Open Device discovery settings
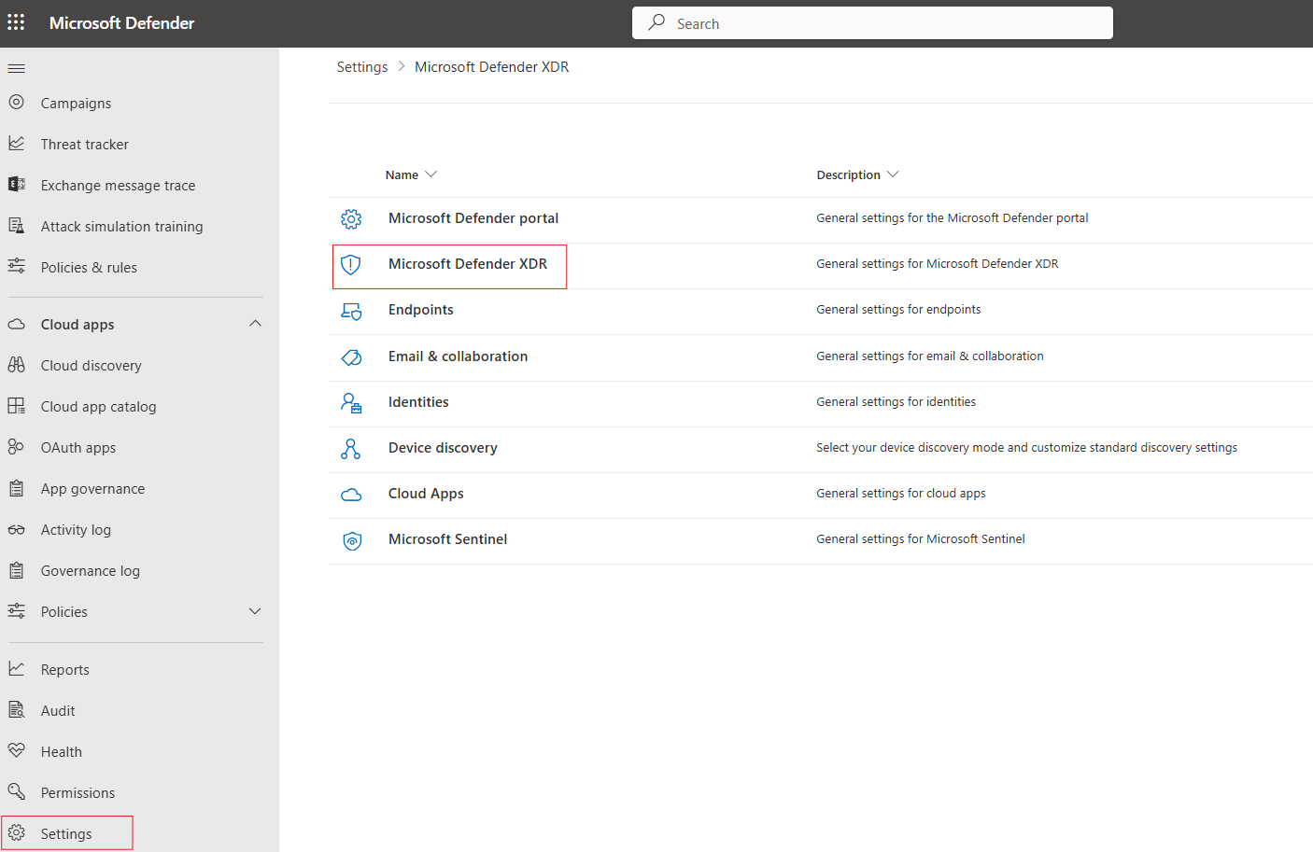Image resolution: width=1313 pixels, height=852 pixels. 443,448
